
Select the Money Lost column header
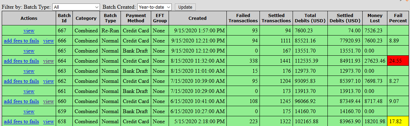(x=375, y=18)
